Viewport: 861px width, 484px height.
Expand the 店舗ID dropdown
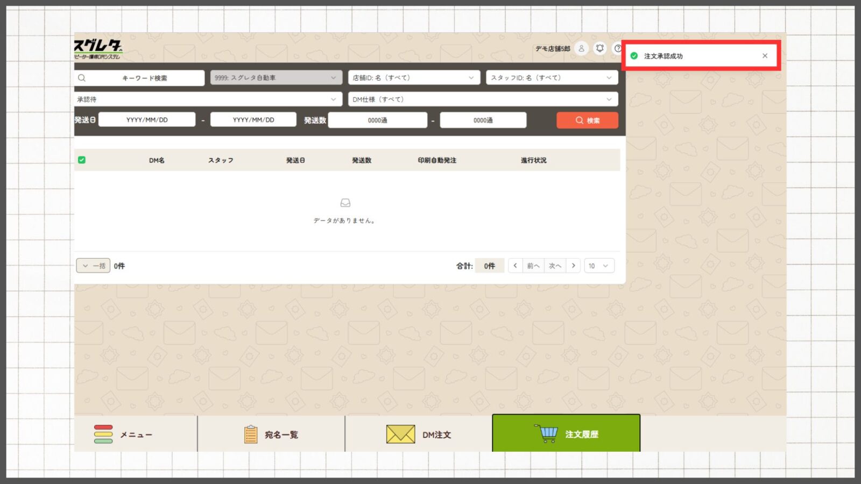(413, 78)
